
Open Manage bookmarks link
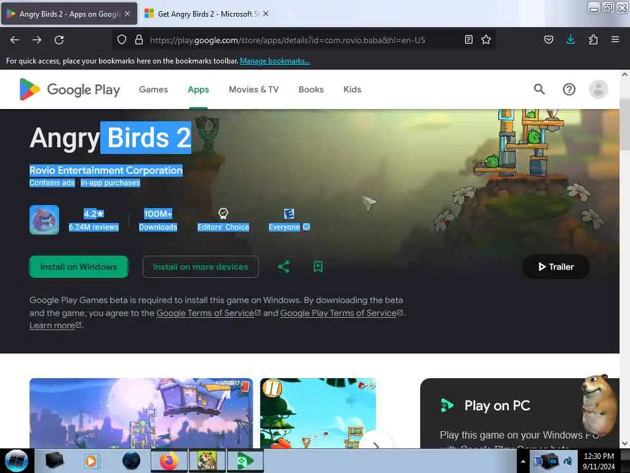(275, 61)
